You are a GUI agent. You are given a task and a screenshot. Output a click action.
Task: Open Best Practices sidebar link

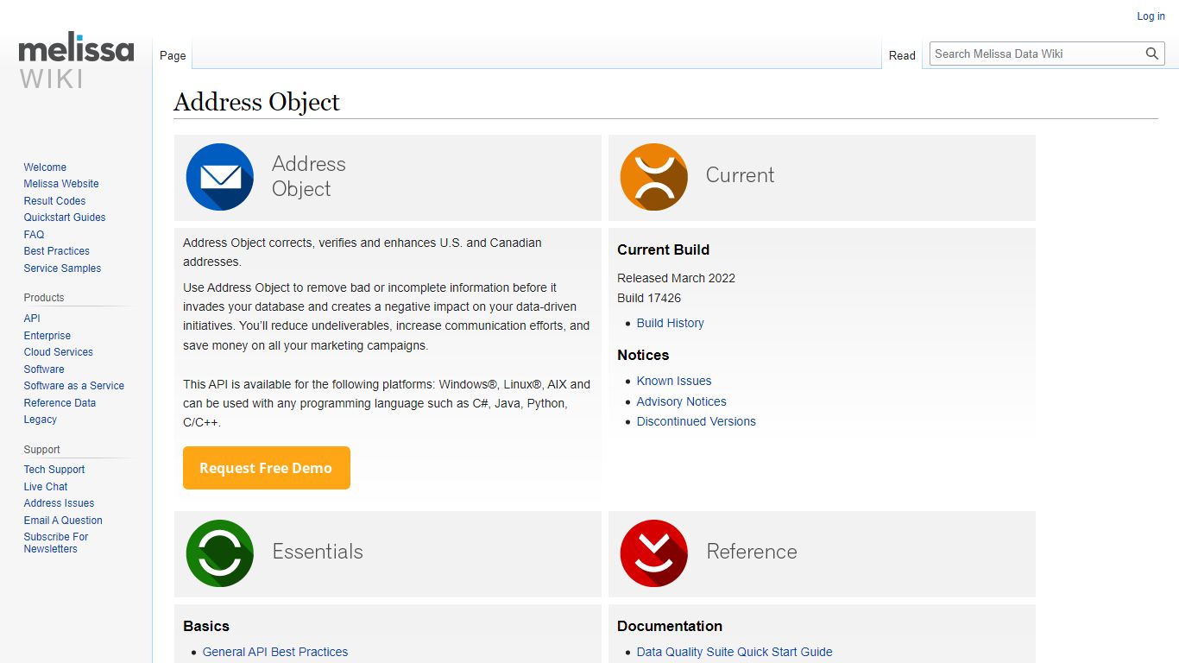click(56, 251)
